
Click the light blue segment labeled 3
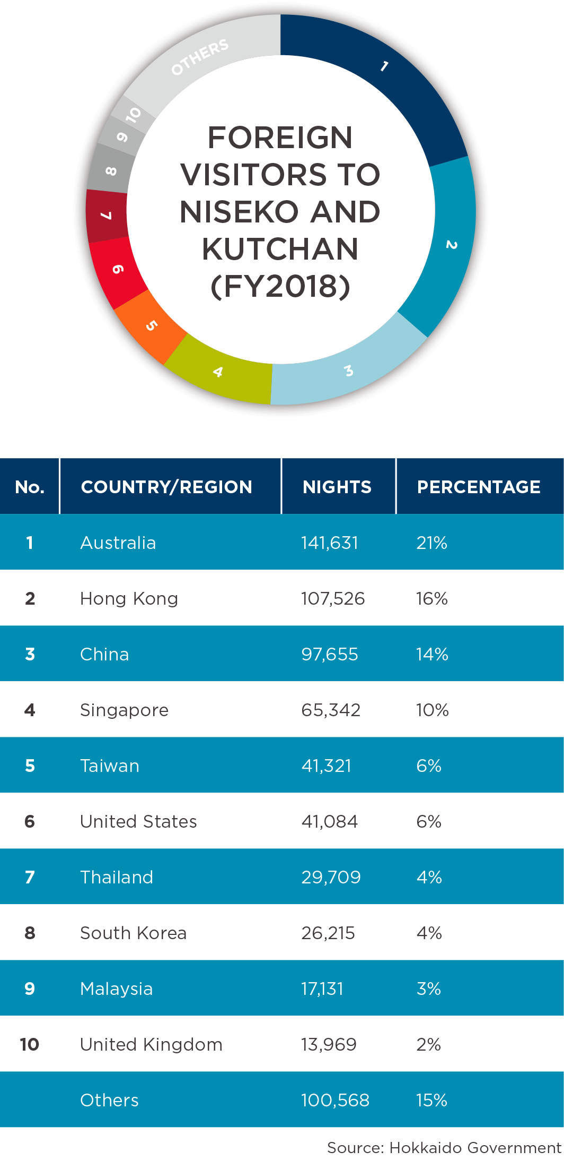348,371
